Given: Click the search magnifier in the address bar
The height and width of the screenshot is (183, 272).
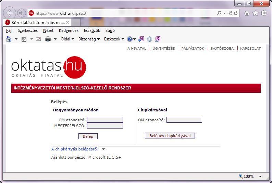Looking at the screenshot, I should pyautogui.click(x=219, y=13).
